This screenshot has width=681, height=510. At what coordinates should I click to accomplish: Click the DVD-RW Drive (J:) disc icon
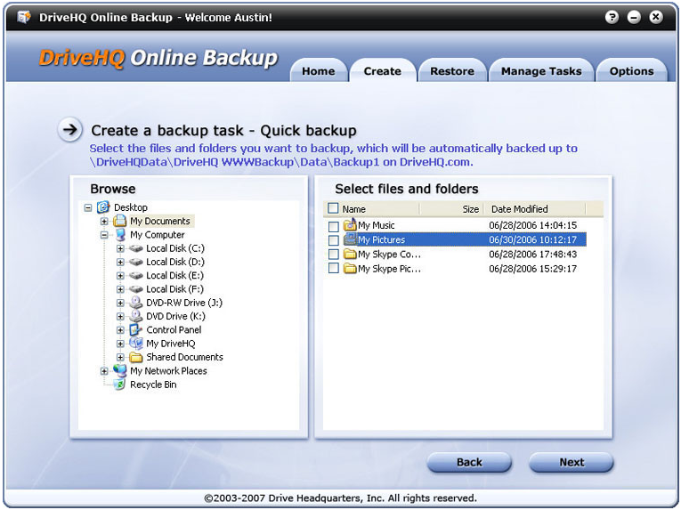coord(136,303)
